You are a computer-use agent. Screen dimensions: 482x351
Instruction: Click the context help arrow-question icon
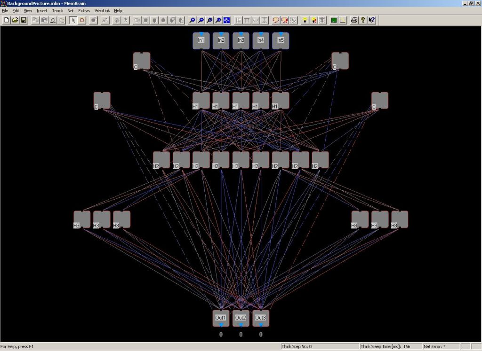(372, 20)
